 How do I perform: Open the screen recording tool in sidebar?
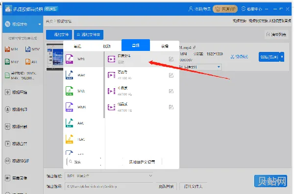(x=16, y=178)
